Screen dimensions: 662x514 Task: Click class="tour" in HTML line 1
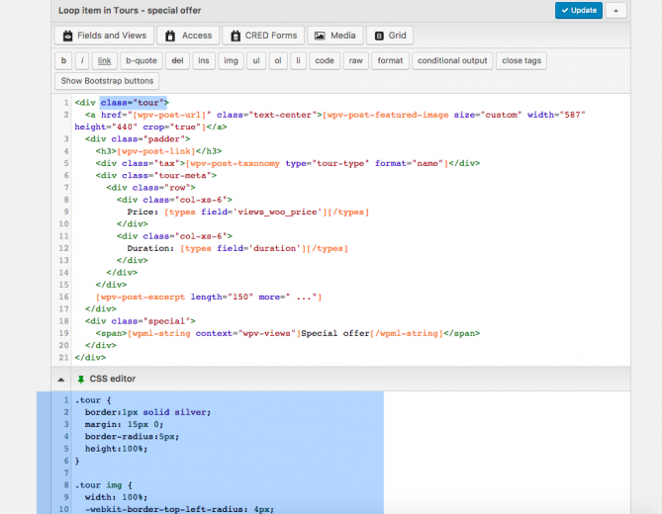[132, 103]
